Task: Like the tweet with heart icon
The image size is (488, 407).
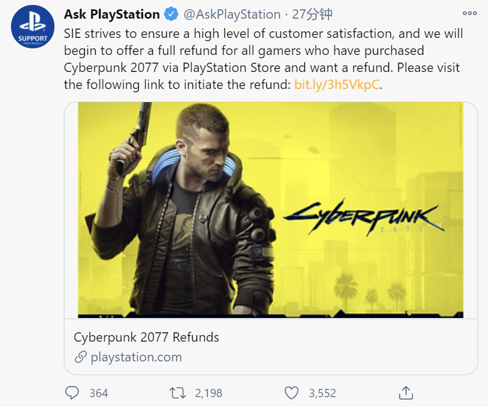Action: [x=292, y=393]
